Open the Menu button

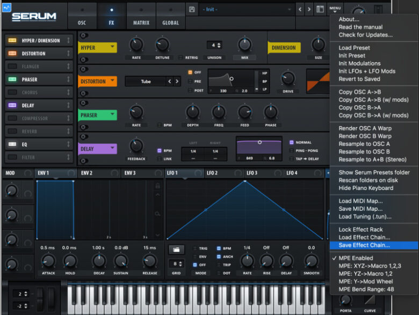click(x=335, y=9)
